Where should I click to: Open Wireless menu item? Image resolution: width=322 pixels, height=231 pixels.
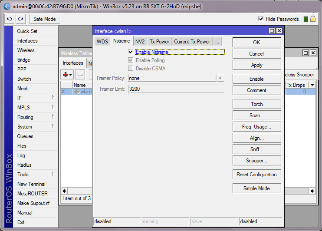click(x=35, y=50)
